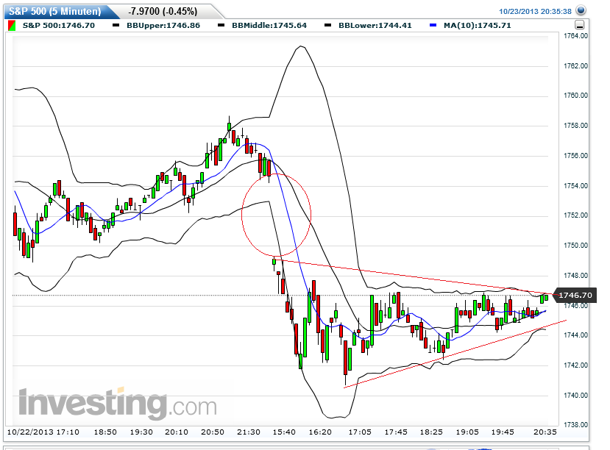The height and width of the screenshot is (450, 610).
Task: Click the 1748.00 price axis label
Action: coord(575,276)
